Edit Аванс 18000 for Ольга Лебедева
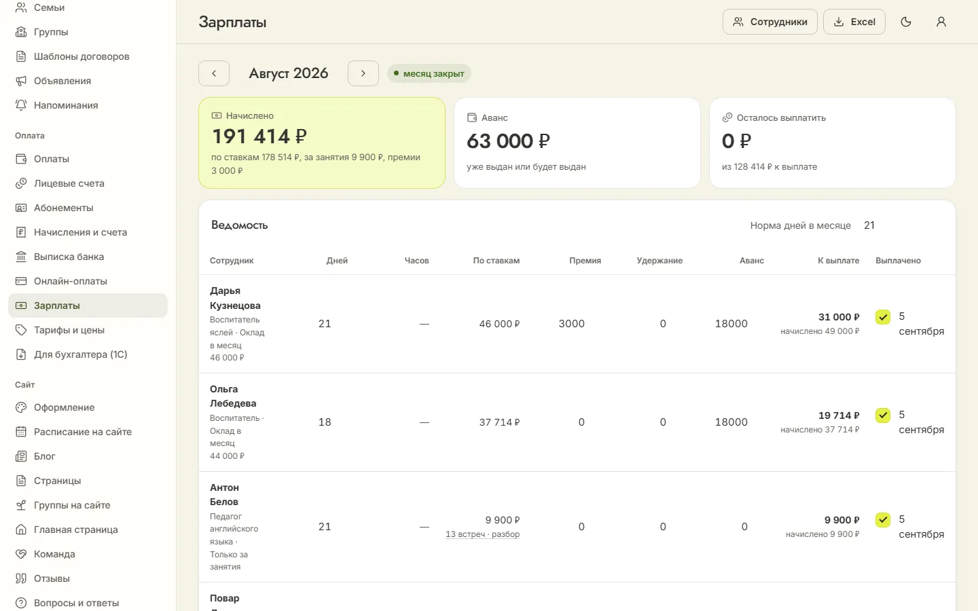Screen dimensions: 978x611 tap(731, 422)
